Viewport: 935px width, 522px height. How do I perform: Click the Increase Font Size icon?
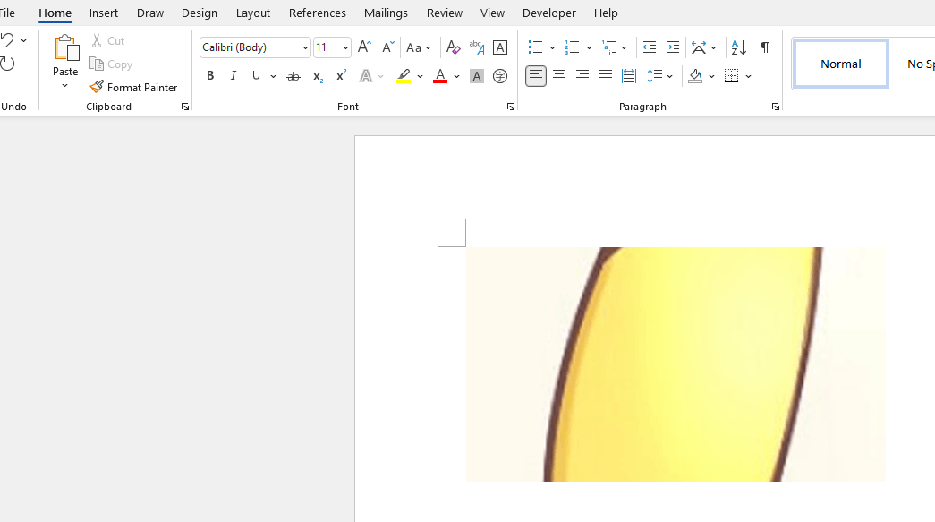tap(364, 47)
